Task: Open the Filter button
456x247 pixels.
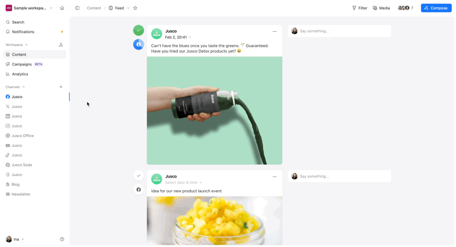Action: point(360,8)
